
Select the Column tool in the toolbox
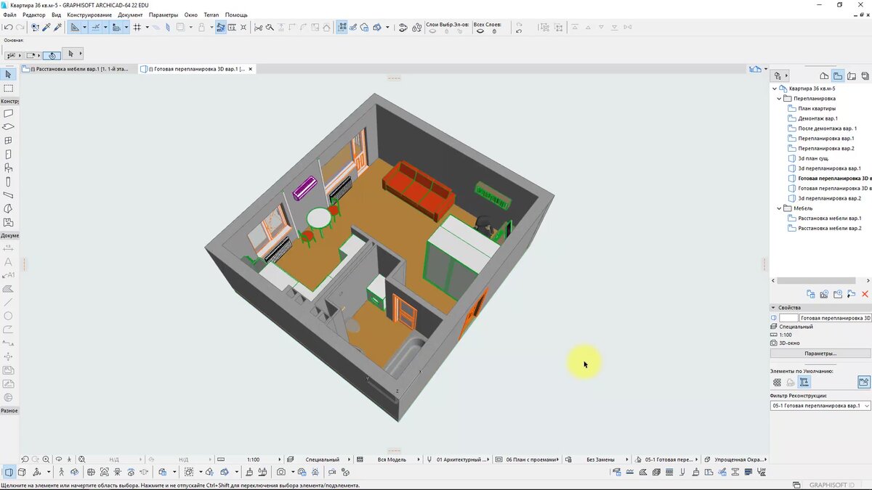pyautogui.click(x=8, y=181)
